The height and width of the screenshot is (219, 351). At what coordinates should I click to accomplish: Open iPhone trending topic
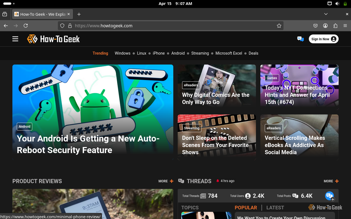coord(159,53)
